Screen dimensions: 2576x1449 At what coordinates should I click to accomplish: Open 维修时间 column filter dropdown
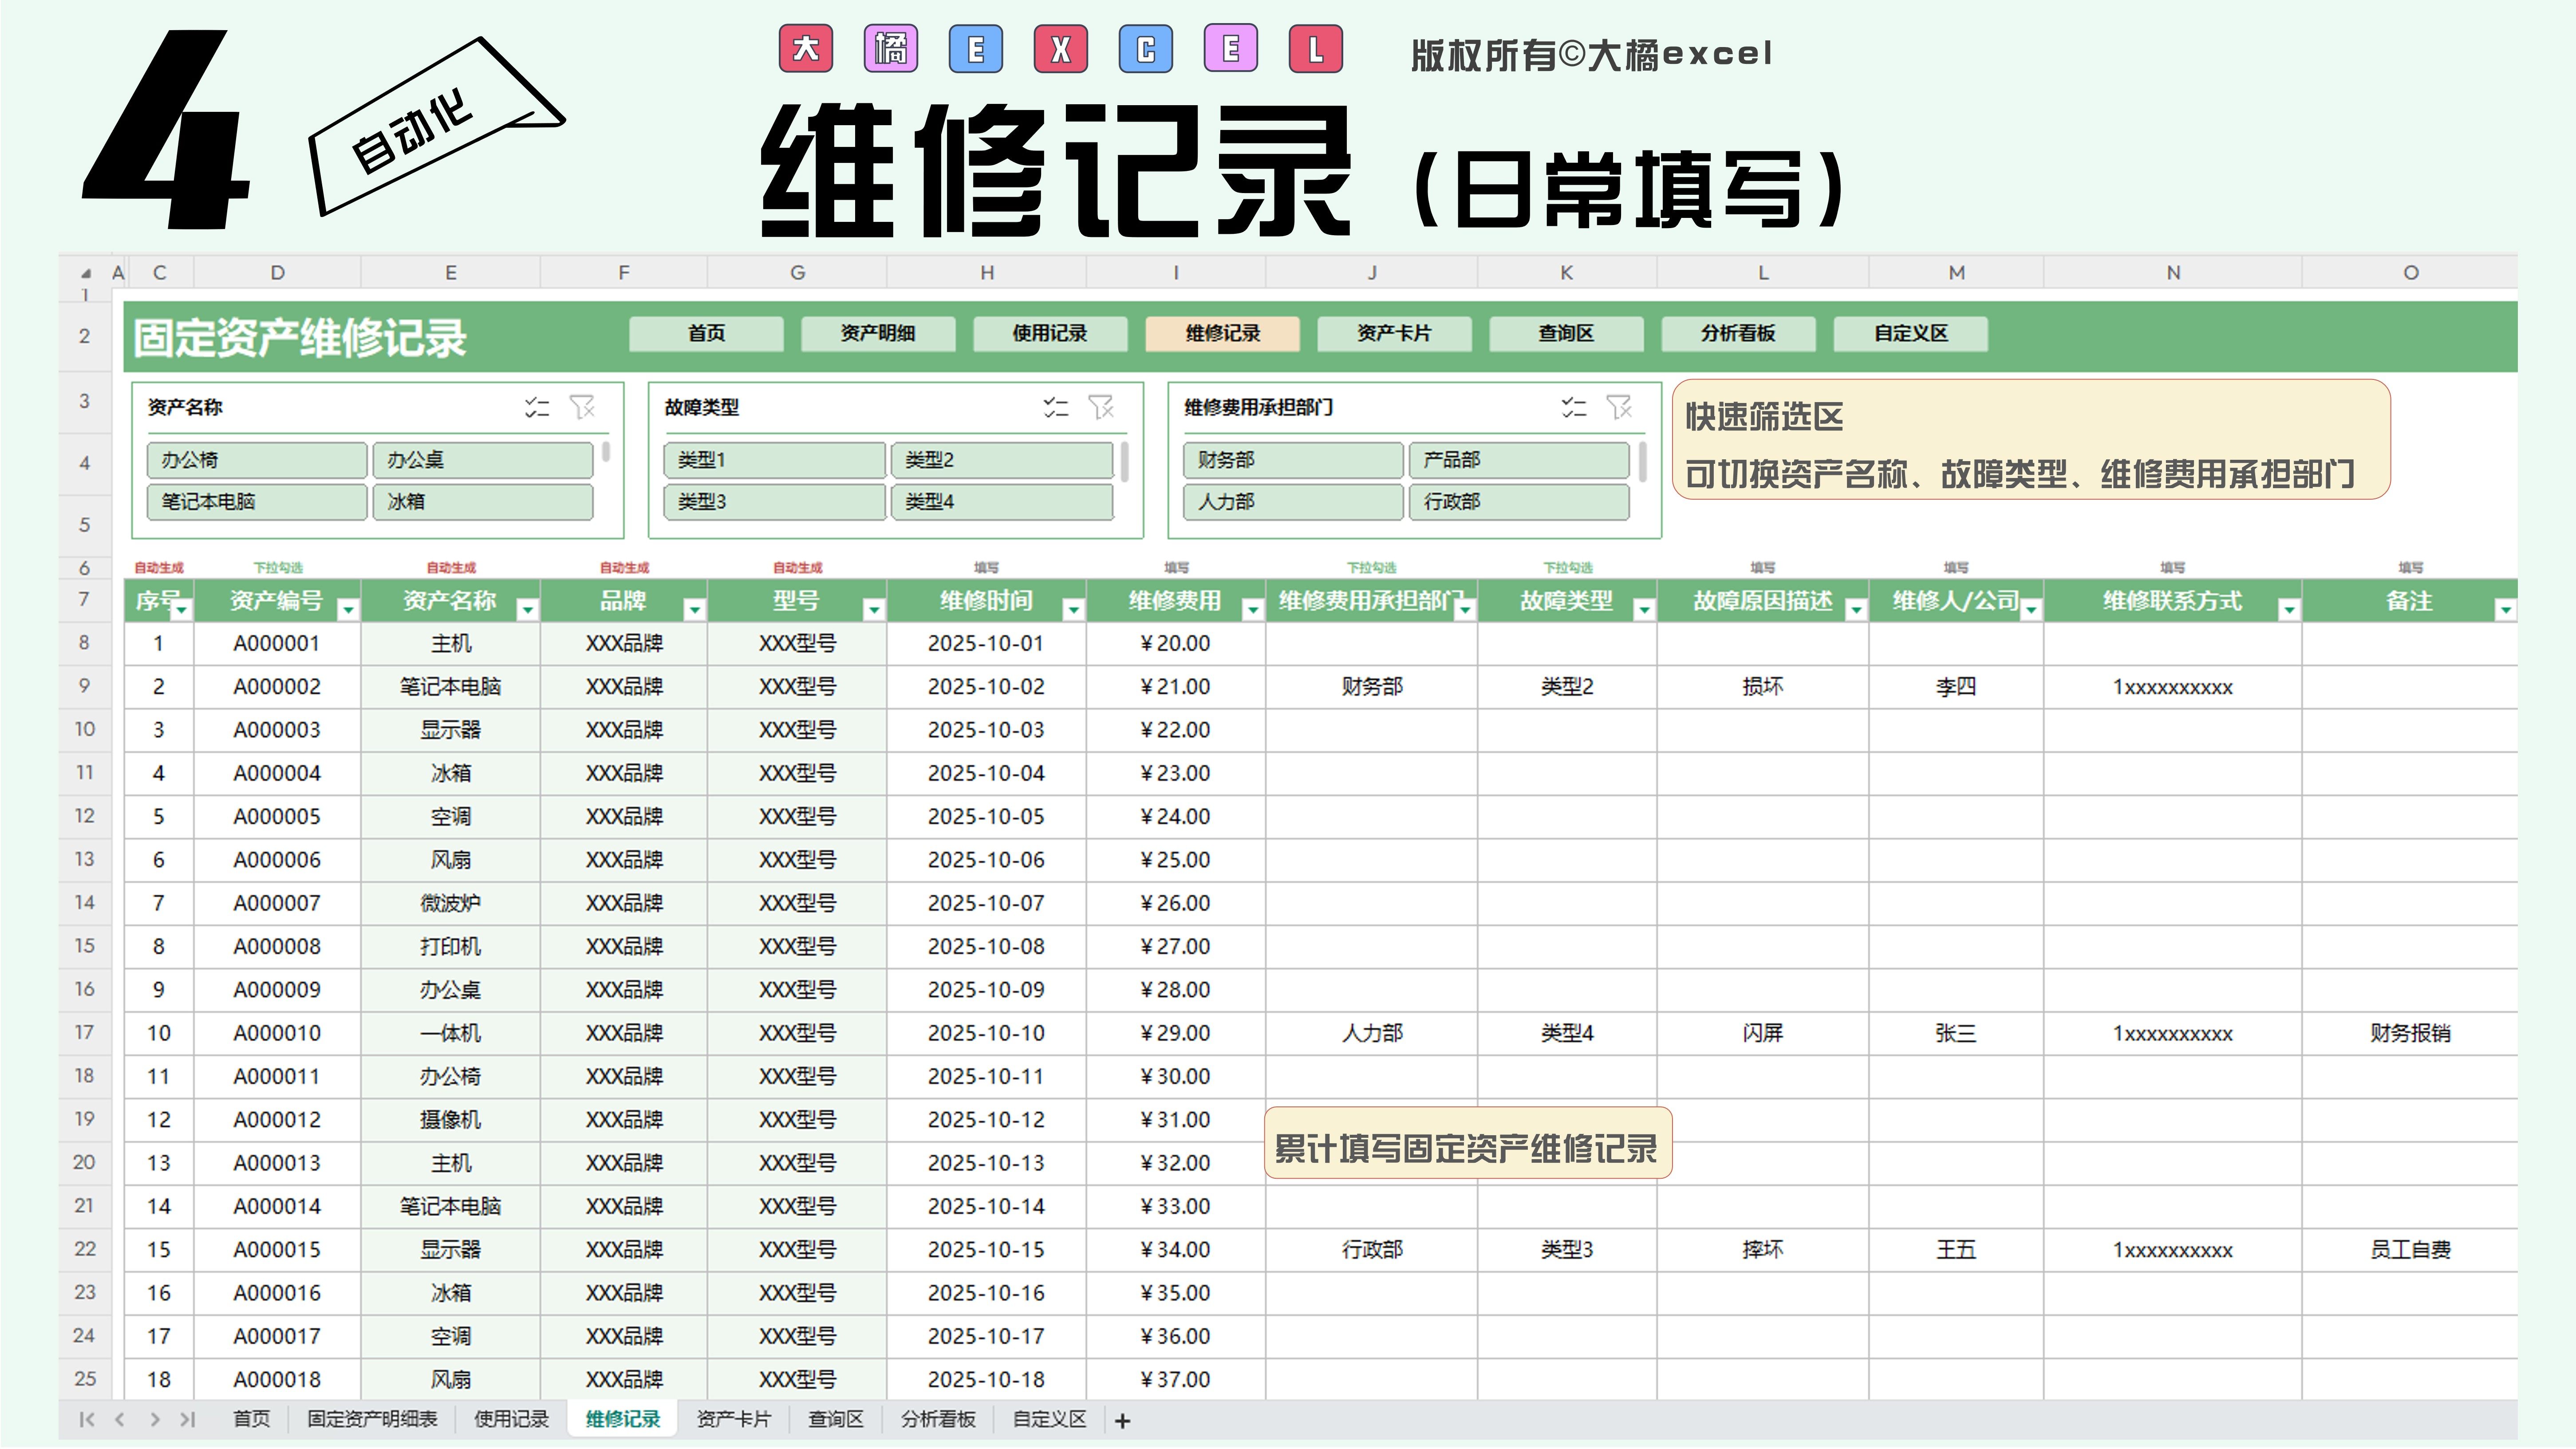click(x=1073, y=609)
